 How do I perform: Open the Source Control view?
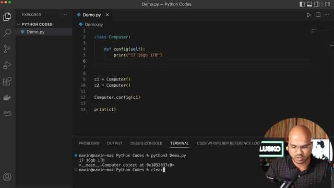(7, 49)
